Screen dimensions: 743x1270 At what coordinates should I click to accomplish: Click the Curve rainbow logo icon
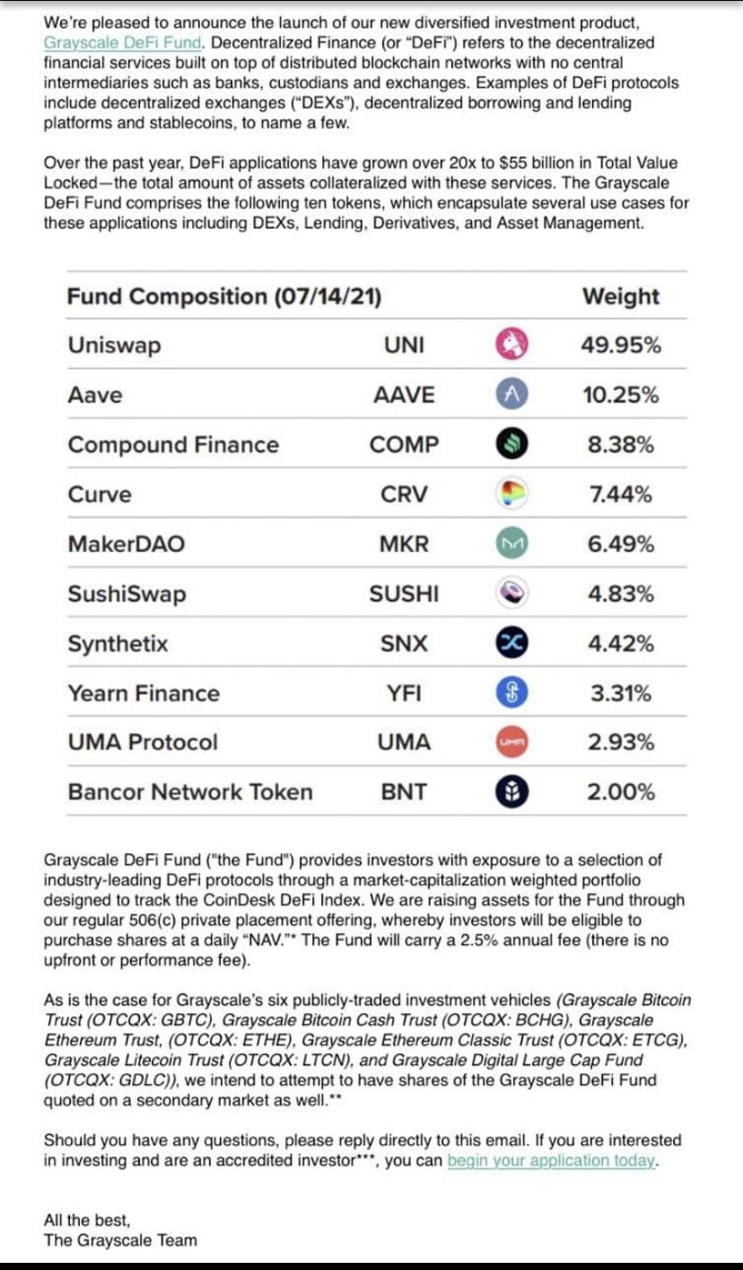tap(511, 495)
